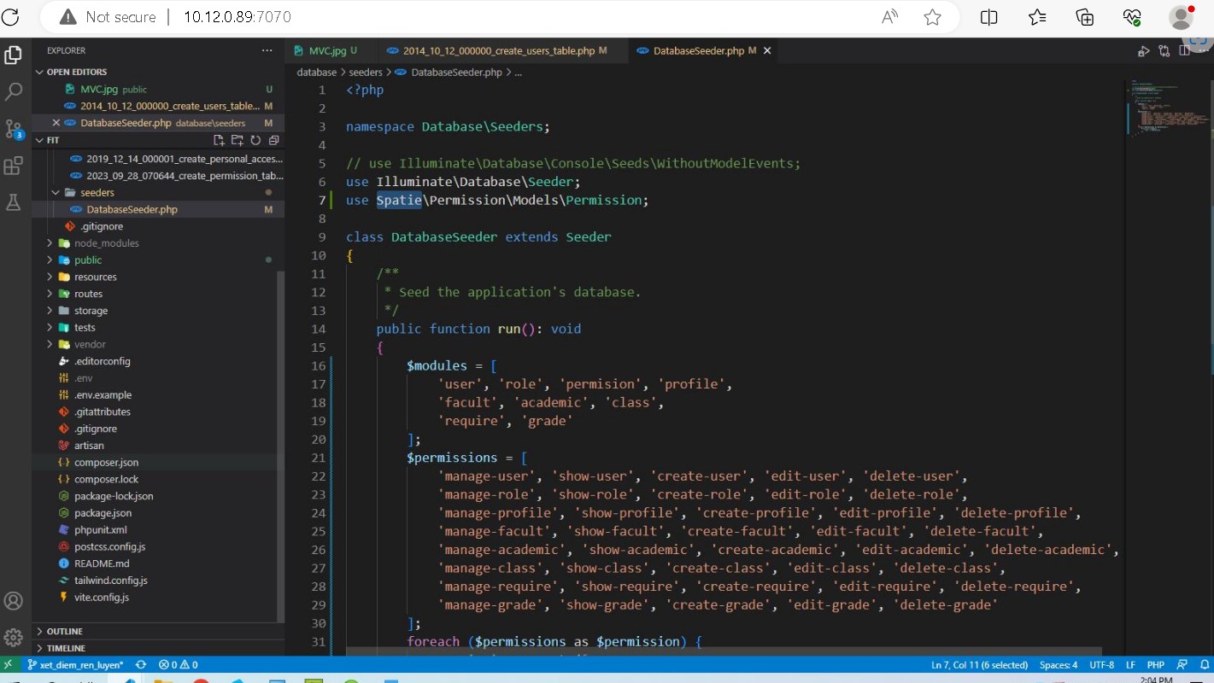Click New Folder icon in FIT header

[x=237, y=140]
